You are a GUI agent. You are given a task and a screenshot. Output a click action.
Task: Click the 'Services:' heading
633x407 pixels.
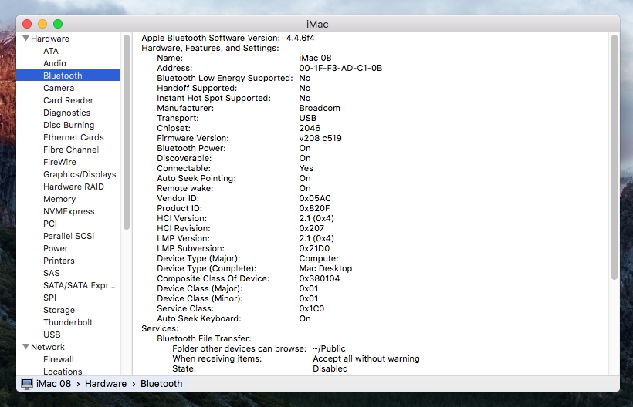tap(160, 328)
